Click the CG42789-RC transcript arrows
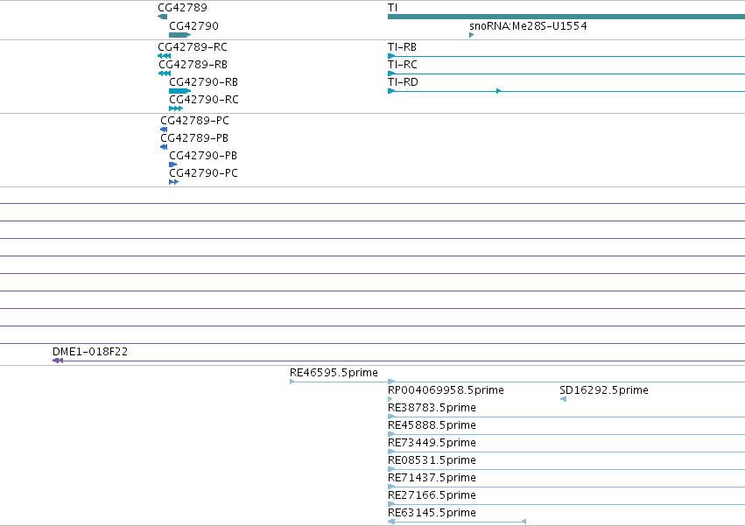 point(165,56)
